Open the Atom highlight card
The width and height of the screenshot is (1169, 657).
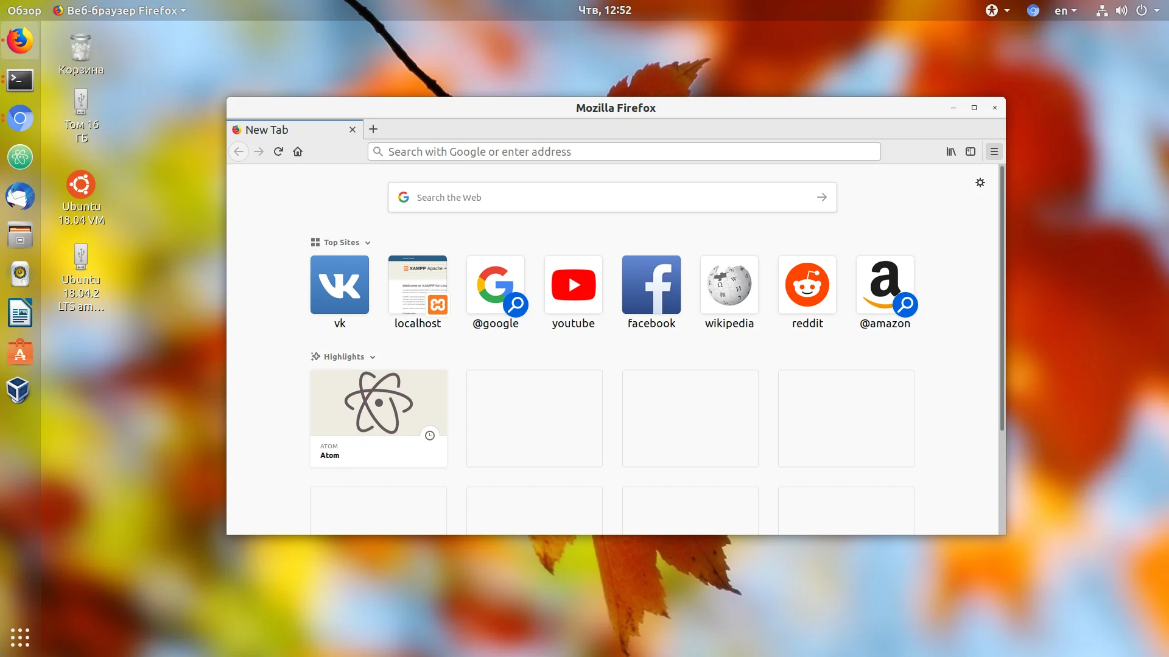coord(379,419)
